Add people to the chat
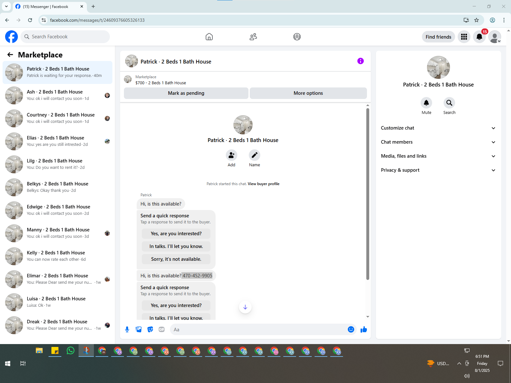This screenshot has width=511, height=383. coord(232,155)
